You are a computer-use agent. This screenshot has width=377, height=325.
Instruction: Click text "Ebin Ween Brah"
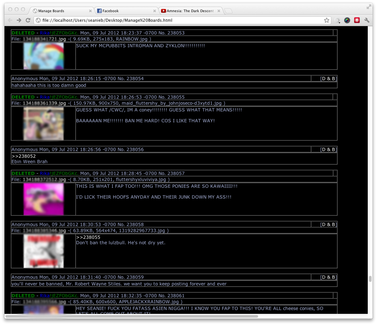30,162
